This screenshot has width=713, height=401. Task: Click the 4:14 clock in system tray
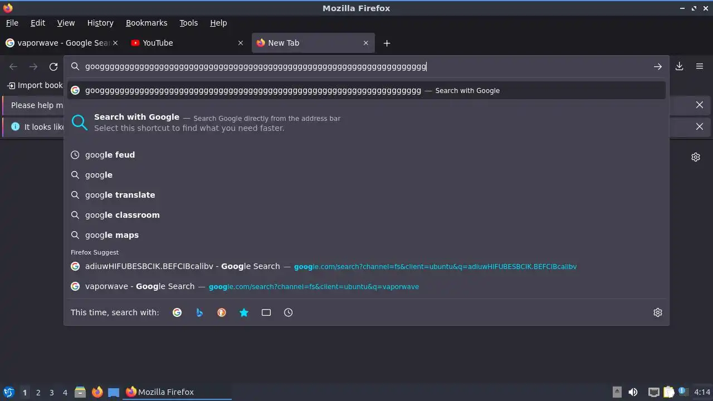(702, 392)
